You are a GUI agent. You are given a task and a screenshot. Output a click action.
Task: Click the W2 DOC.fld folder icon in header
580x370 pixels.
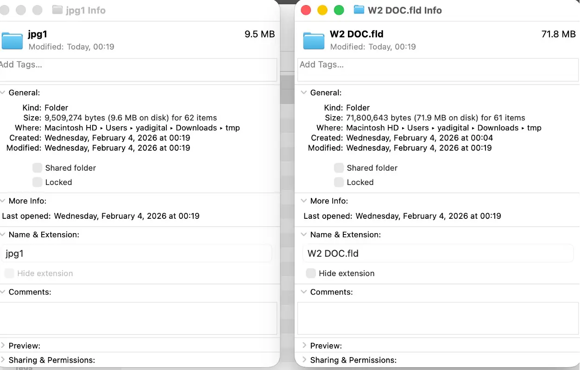[x=314, y=40]
